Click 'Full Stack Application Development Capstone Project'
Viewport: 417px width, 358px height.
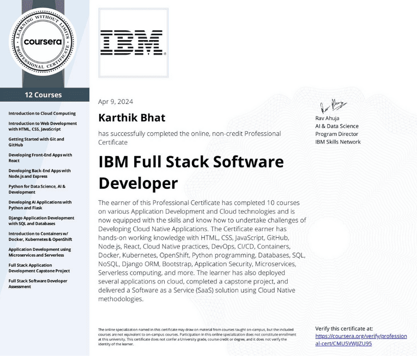[39, 268]
